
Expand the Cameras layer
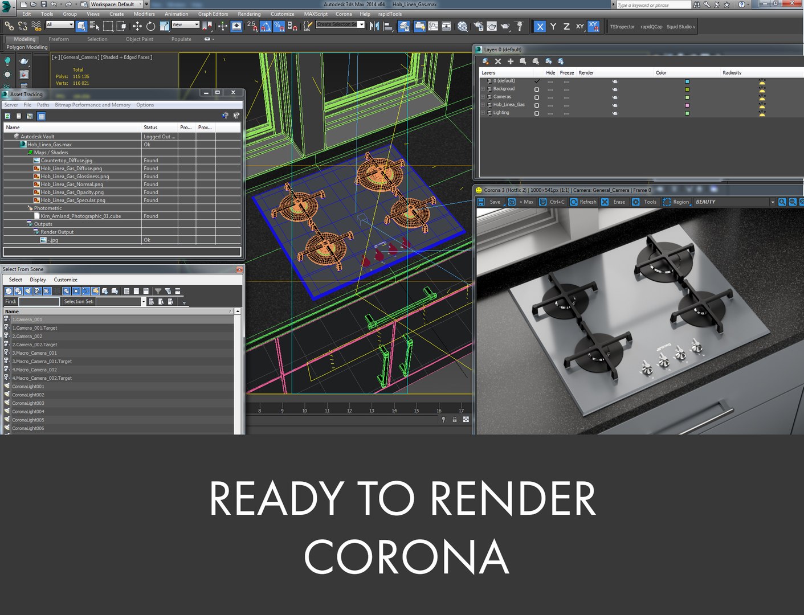click(483, 97)
